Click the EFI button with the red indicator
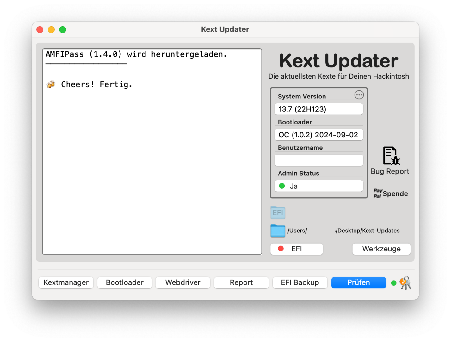The height and width of the screenshot is (342, 451). (x=297, y=249)
